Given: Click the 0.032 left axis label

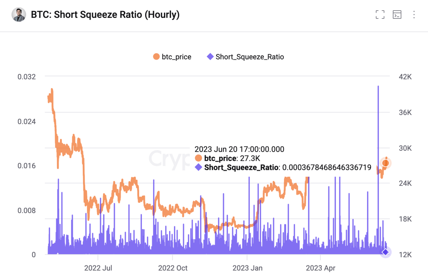Looking at the screenshot, I should point(27,77).
